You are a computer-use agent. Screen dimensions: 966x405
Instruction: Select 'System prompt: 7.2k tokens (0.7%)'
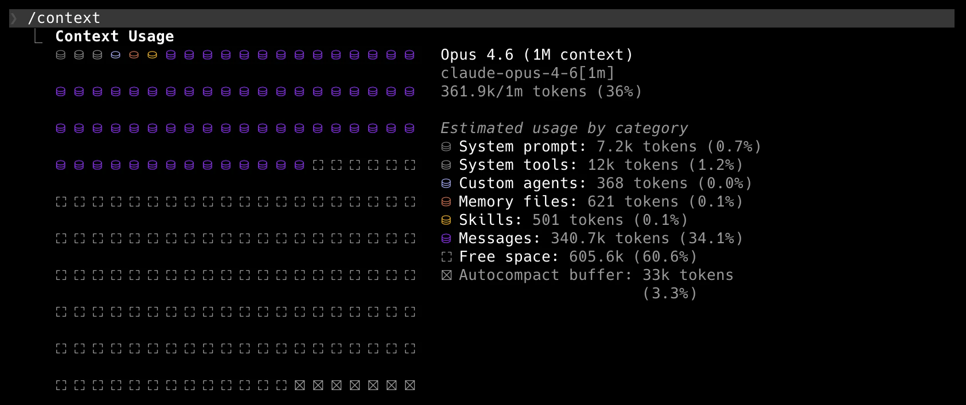(x=610, y=147)
